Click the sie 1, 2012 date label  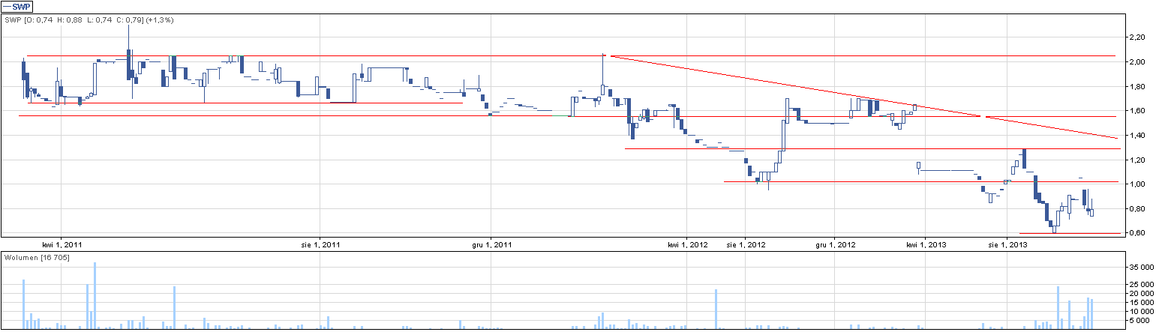pos(746,244)
